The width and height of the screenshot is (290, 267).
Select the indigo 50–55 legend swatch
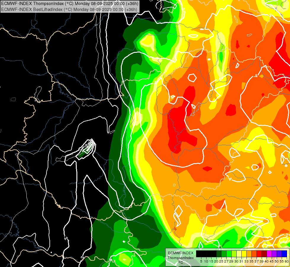pyautogui.click(x=279, y=254)
